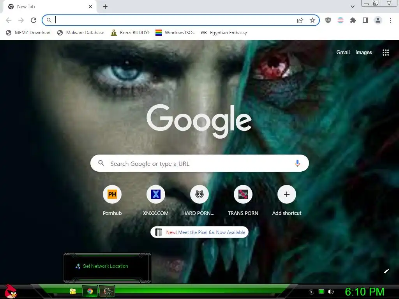Open the network monitor tray icon
The image size is (399, 299).
(321, 292)
